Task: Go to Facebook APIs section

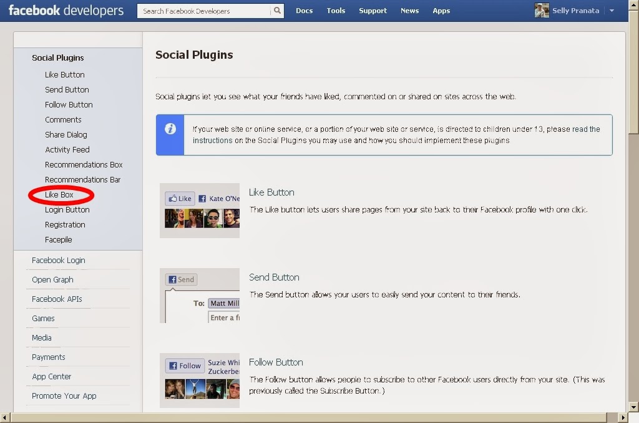Action: [x=57, y=299]
